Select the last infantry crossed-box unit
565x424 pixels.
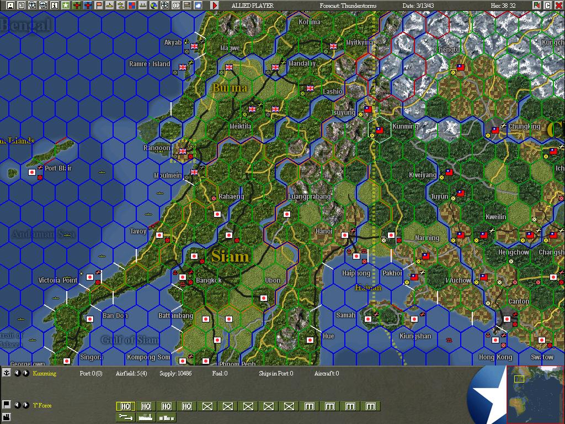[x=289, y=406]
